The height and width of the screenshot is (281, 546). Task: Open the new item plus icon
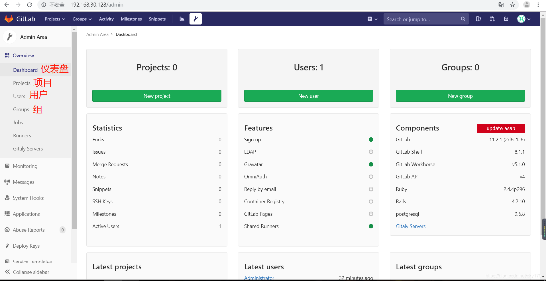[x=370, y=19]
